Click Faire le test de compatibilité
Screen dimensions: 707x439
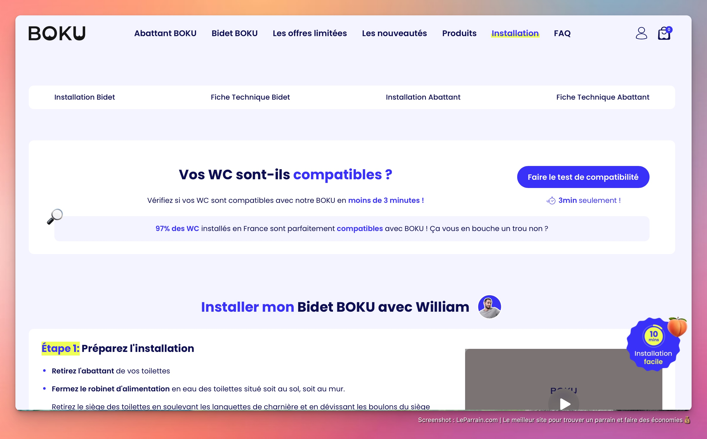coord(583,177)
